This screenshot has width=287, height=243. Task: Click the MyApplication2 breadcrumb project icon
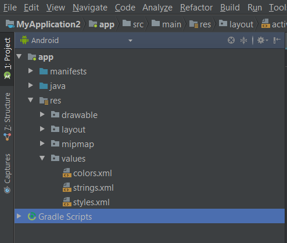[10, 24]
